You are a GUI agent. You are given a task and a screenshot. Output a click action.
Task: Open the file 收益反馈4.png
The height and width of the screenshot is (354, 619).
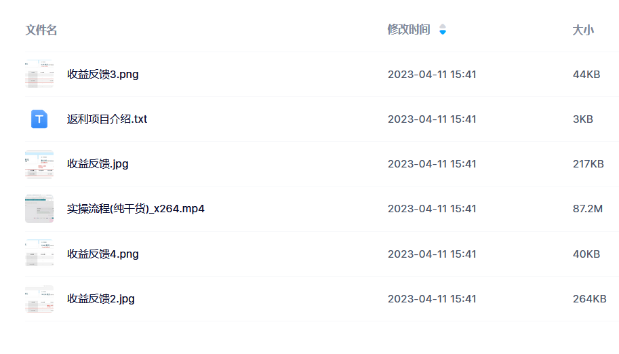point(103,254)
